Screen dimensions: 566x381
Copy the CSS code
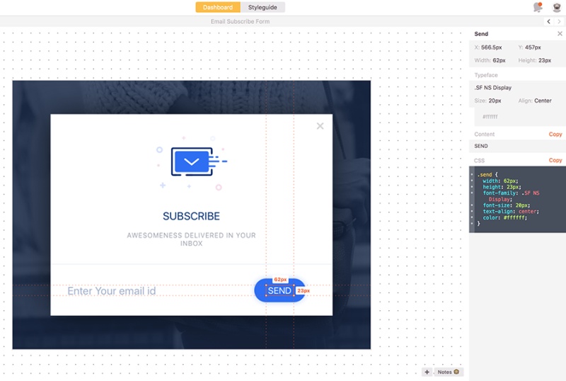point(555,160)
